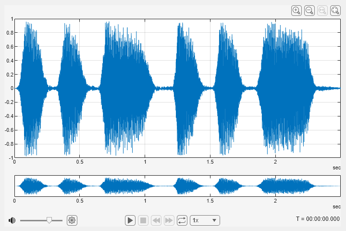Click the main waveform at the 0.5 second gridline
346x231 pixels.
pyautogui.click(x=80, y=88)
